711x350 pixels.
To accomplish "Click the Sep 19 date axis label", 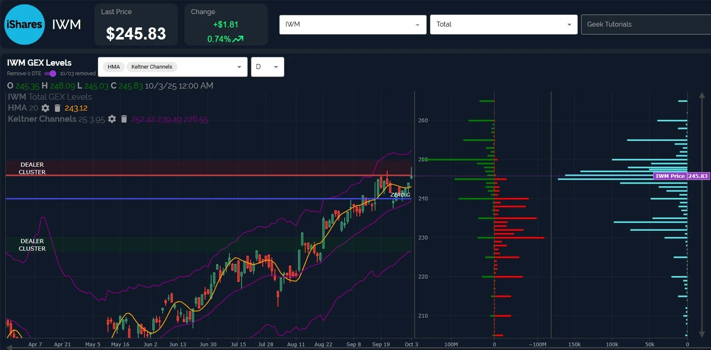I will (381, 344).
